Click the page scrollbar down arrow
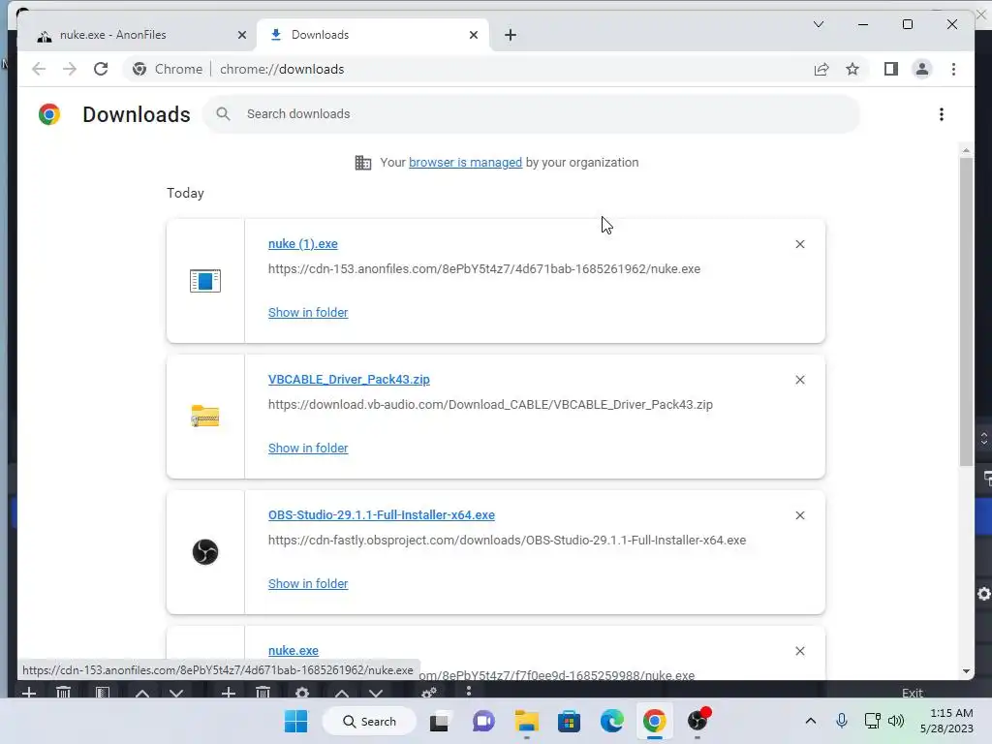This screenshot has height=744, width=992. [x=966, y=671]
